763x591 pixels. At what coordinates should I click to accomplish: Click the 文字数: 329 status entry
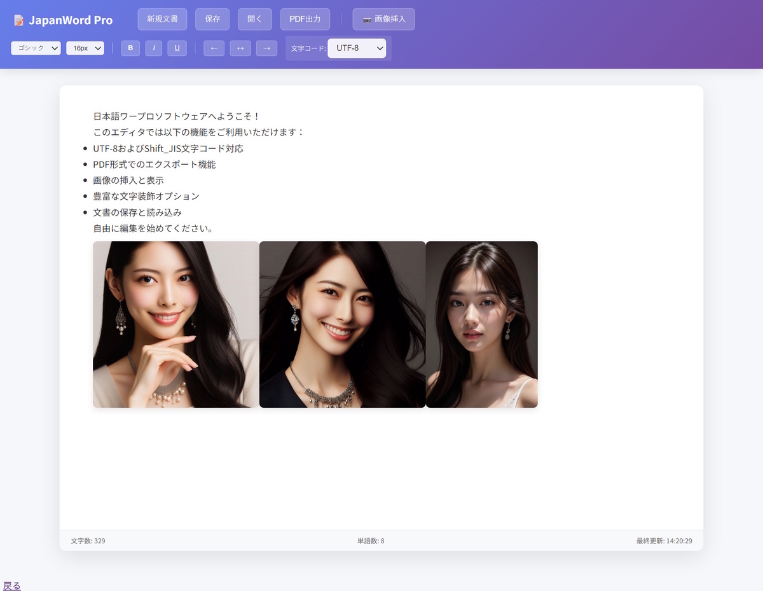[x=88, y=541]
